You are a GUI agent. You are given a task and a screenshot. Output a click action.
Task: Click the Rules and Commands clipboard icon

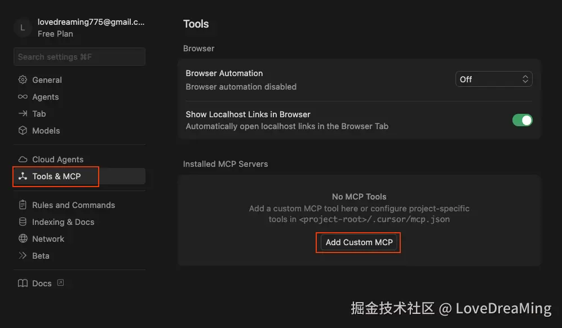[23, 205]
